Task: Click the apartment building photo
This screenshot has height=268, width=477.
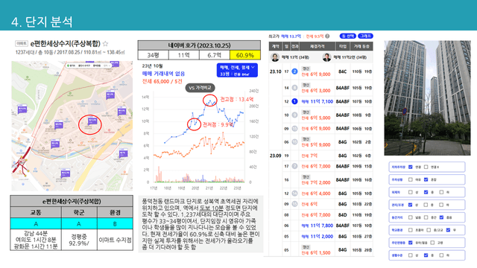Action: [427, 98]
